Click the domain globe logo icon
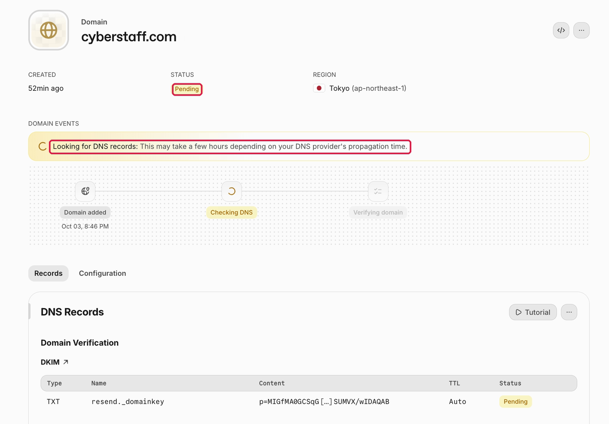The height and width of the screenshot is (424, 609). [49, 30]
